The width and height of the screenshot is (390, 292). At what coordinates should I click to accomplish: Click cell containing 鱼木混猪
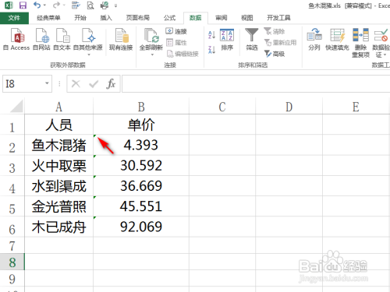[x=59, y=145]
